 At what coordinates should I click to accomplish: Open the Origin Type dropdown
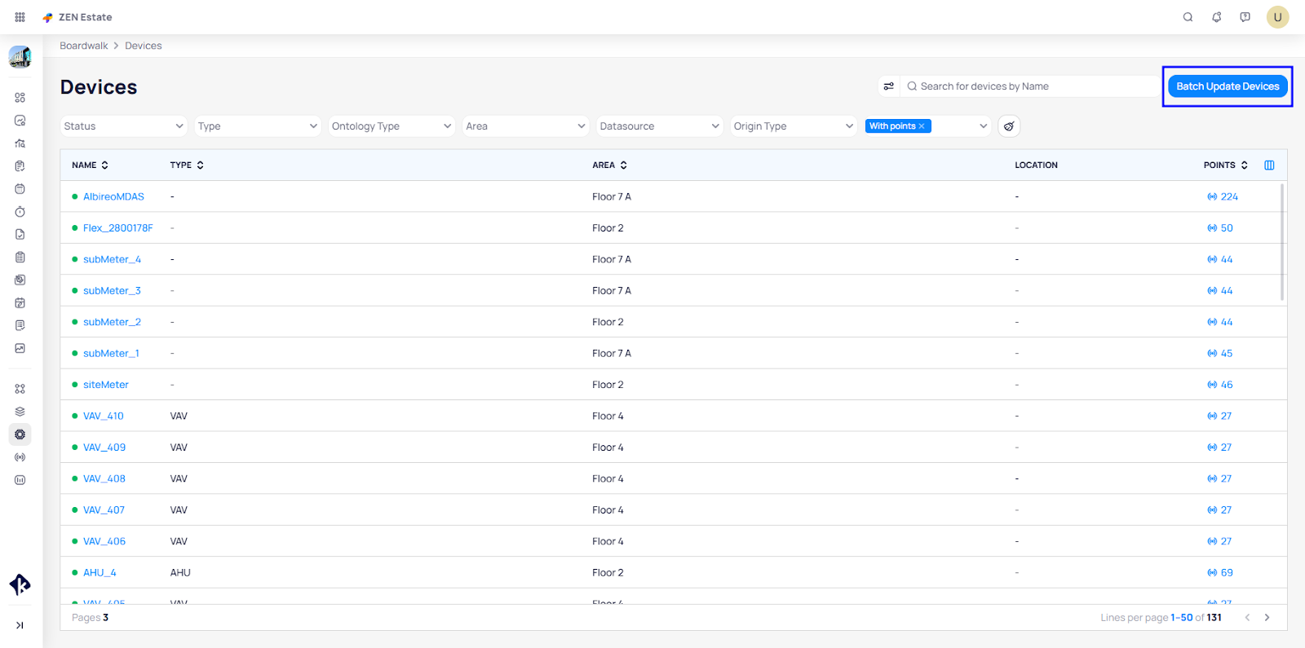pos(793,126)
